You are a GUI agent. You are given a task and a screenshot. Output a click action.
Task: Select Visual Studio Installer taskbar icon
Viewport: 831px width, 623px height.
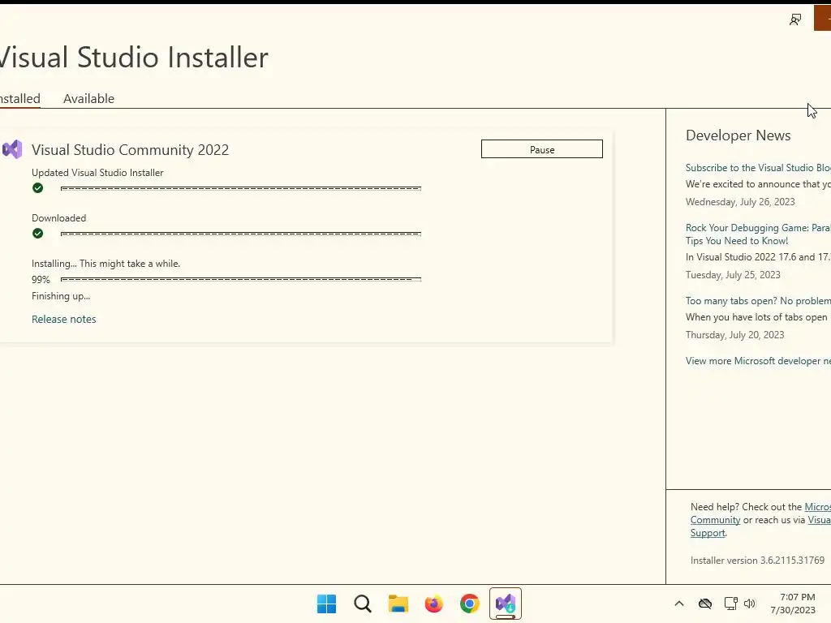tap(505, 604)
